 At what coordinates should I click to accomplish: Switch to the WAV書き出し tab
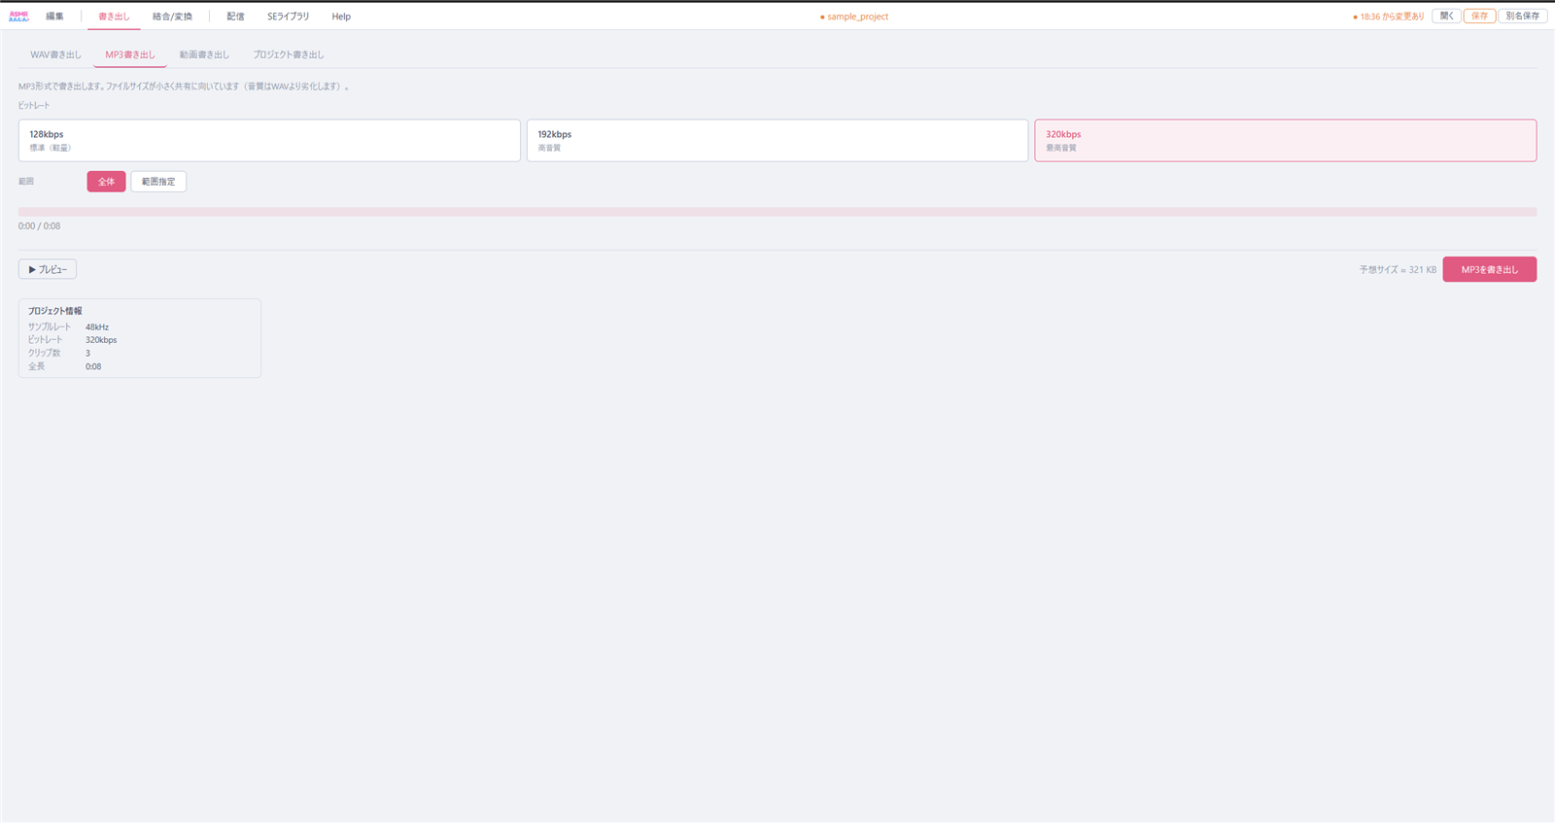[x=55, y=54]
